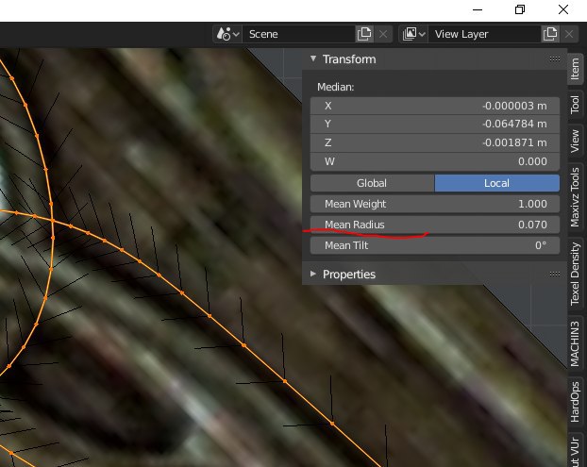Create a new scene copy icon
This screenshot has width=587, height=467.
click(x=364, y=34)
